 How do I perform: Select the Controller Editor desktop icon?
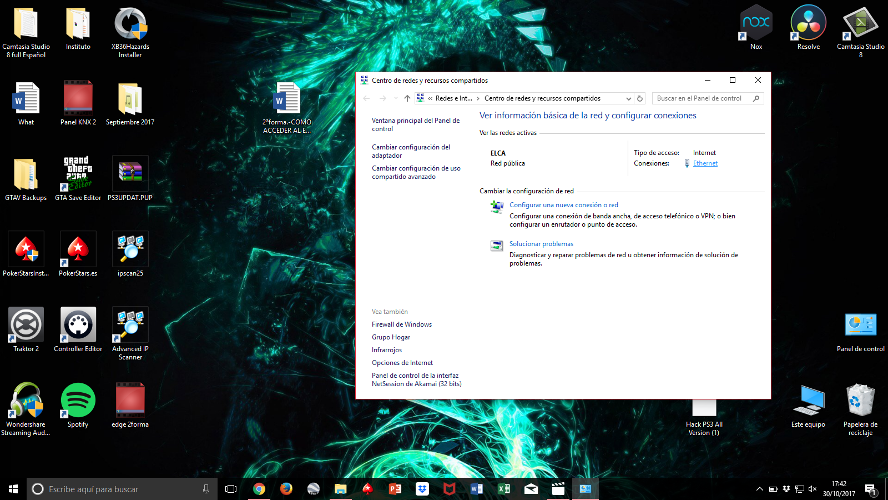[78, 330]
